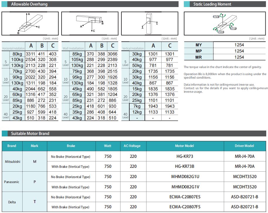Click the MP badge in moment diagram
Image resolution: width=268 pixels, height=213 pixels.
(233, 28)
